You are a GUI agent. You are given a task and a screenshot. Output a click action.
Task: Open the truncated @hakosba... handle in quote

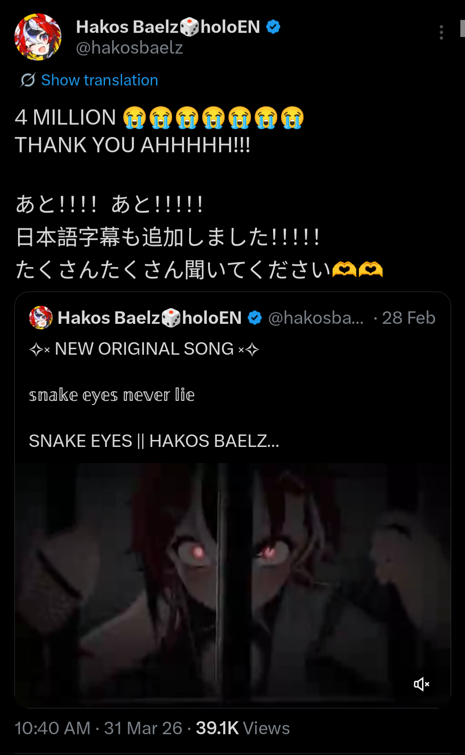point(316,318)
